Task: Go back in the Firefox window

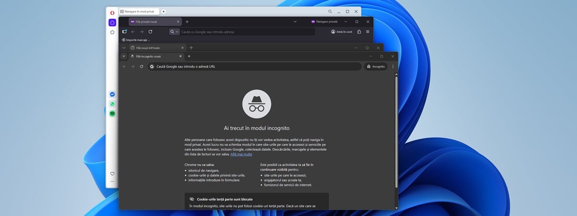Action: coord(133,32)
